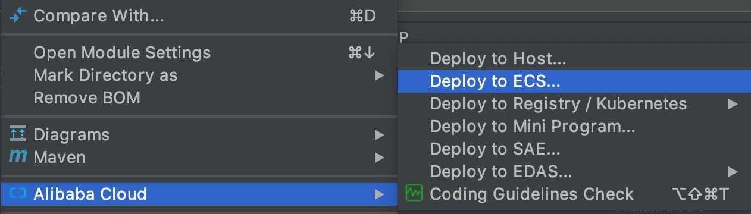Click the Compare With arrows icon
The image size is (751, 214).
18,15
